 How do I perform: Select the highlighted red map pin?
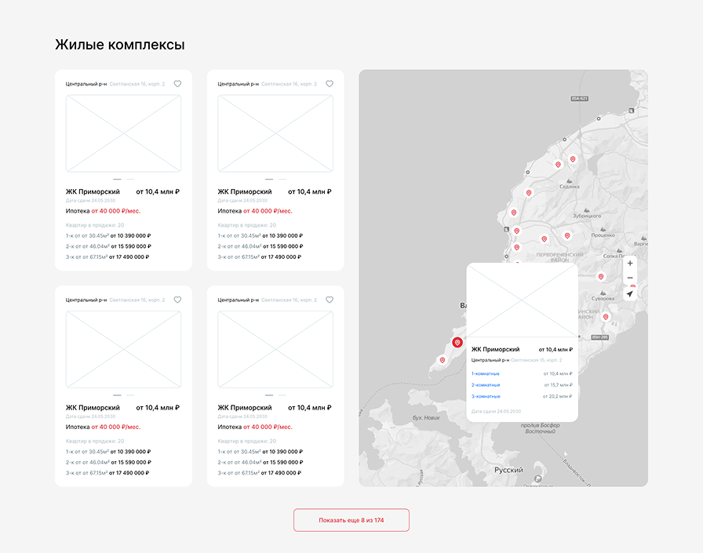click(x=457, y=343)
